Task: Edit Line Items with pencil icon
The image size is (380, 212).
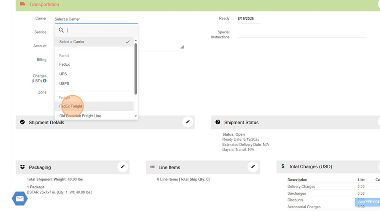Action: [x=253, y=167]
